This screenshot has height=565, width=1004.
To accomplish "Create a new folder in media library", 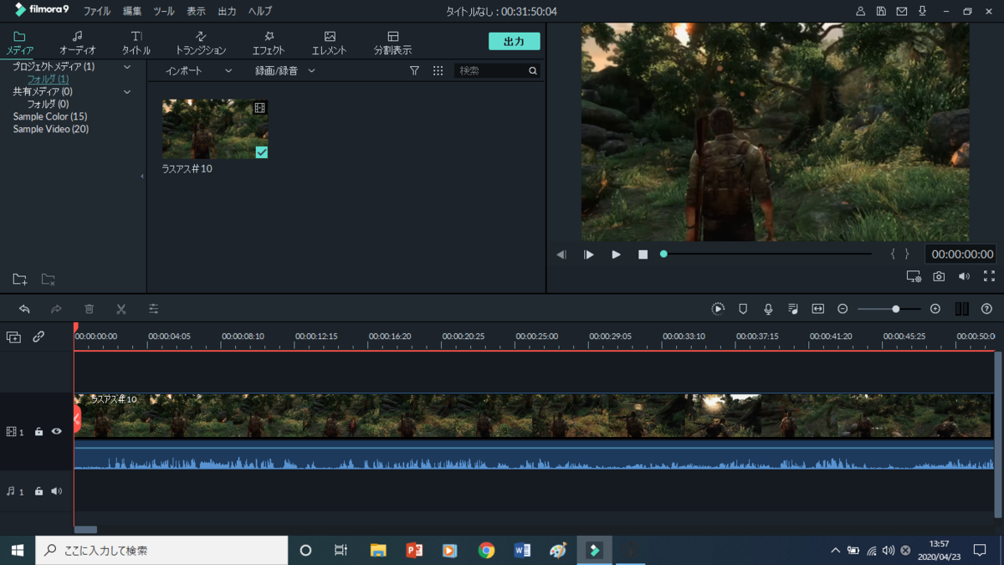I will click(20, 279).
